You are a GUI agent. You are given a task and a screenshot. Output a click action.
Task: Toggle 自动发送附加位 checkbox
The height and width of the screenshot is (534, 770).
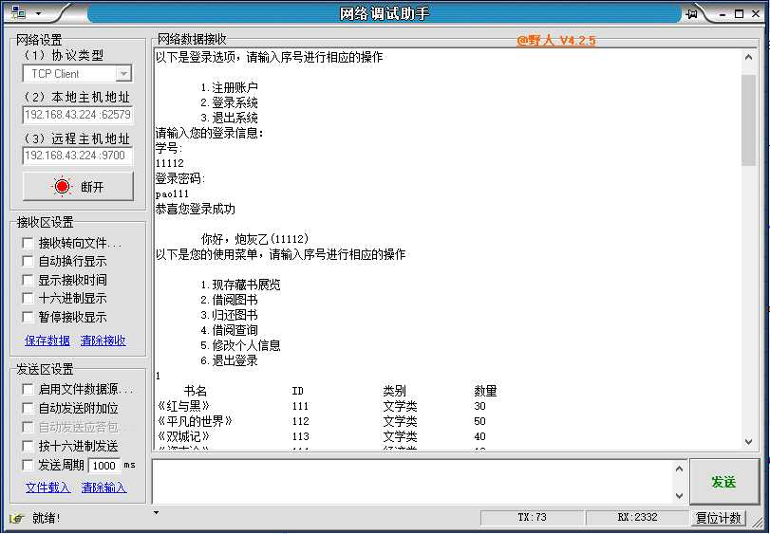tap(28, 408)
